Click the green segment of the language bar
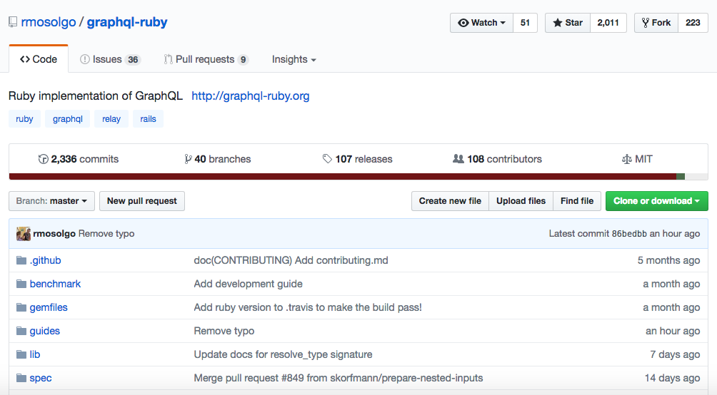Viewport: 717px width, 395px height. click(x=681, y=177)
